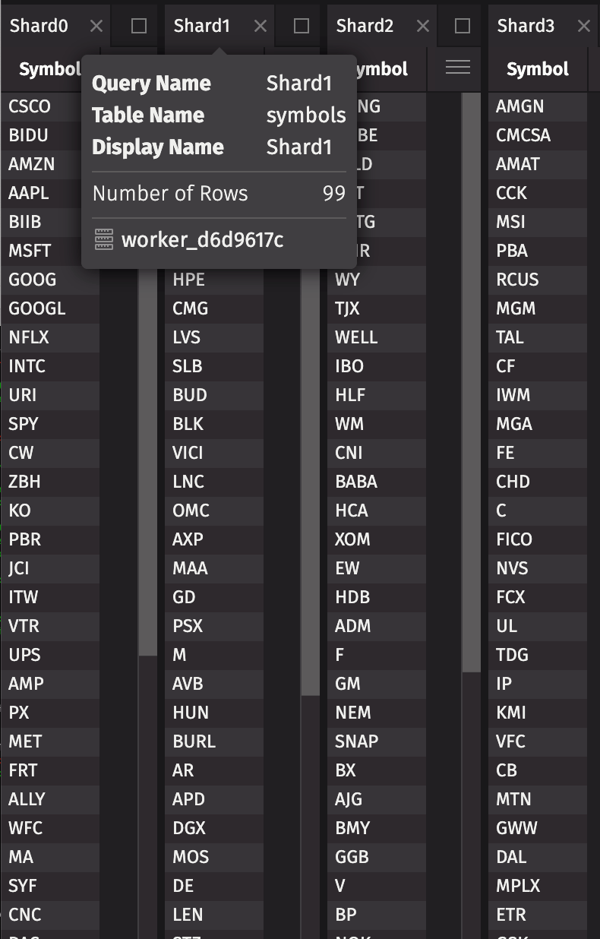The width and height of the screenshot is (600, 939).
Task: Open the table options hamburger menu in Shard2
Action: pyautogui.click(x=457, y=68)
